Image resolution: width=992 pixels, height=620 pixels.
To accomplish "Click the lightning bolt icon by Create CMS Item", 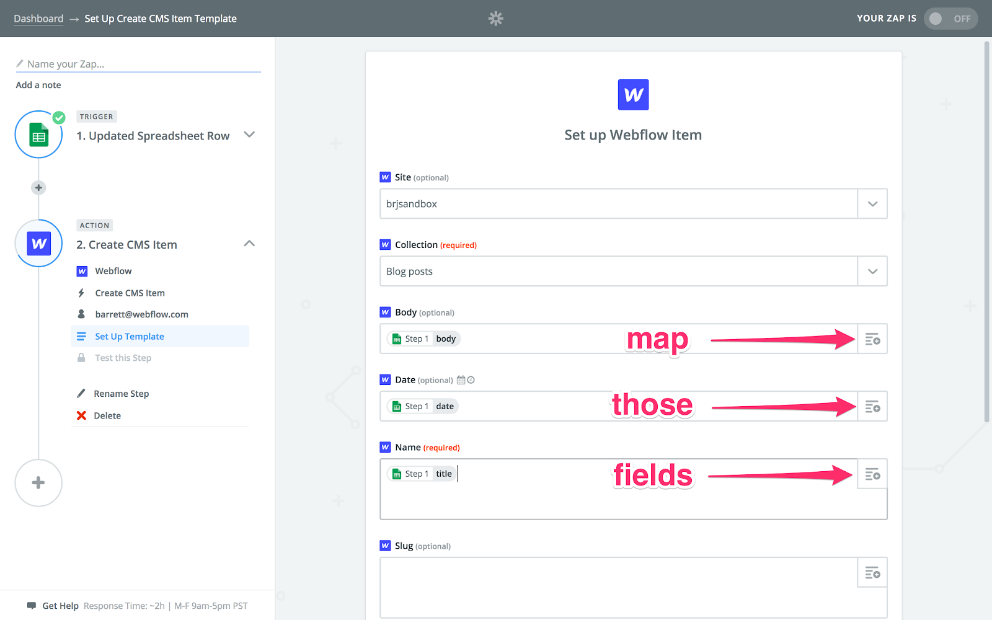I will point(81,293).
